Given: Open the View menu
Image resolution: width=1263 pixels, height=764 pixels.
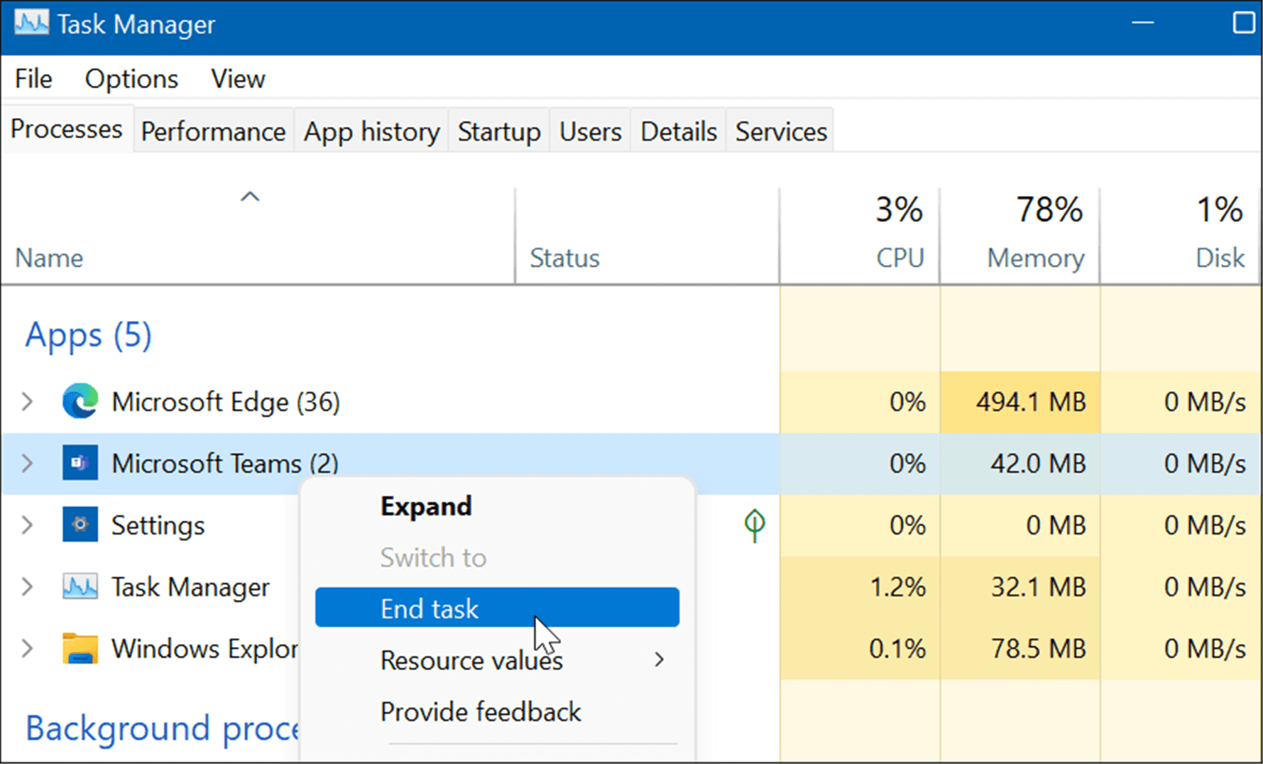Looking at the screenshot, I should (x=238, y=78).
